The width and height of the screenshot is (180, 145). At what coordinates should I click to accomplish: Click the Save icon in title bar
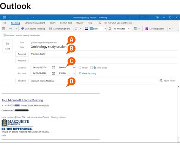5,18
